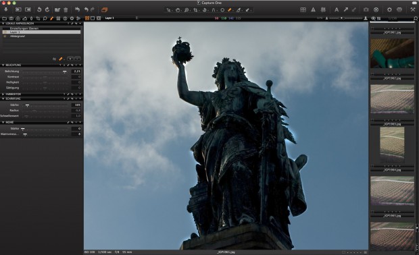
Task: Open the Color three-circles tool tab
Action: [x=18, y=18]
